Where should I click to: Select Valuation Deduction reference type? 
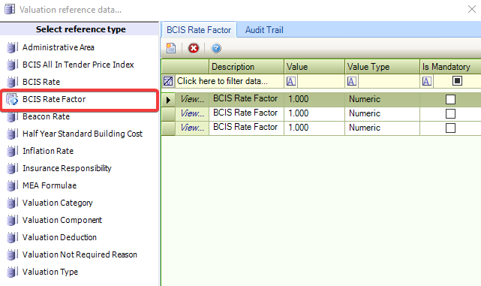(59, 237)
